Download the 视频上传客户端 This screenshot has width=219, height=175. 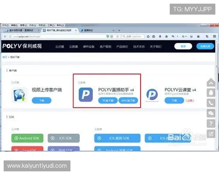(x=42, y=101)
